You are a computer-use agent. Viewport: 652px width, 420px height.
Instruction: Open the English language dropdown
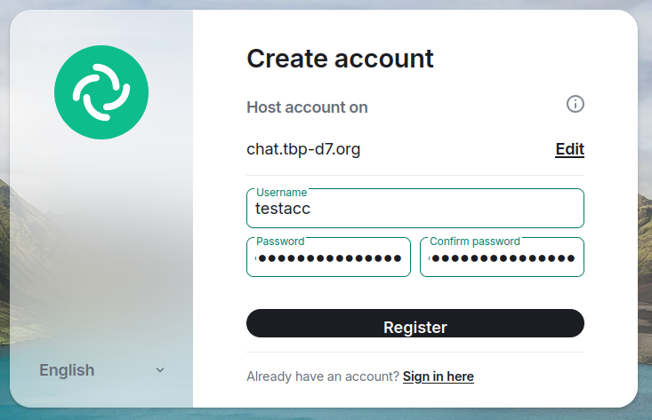pyautogui.click(x=101, y=370)
